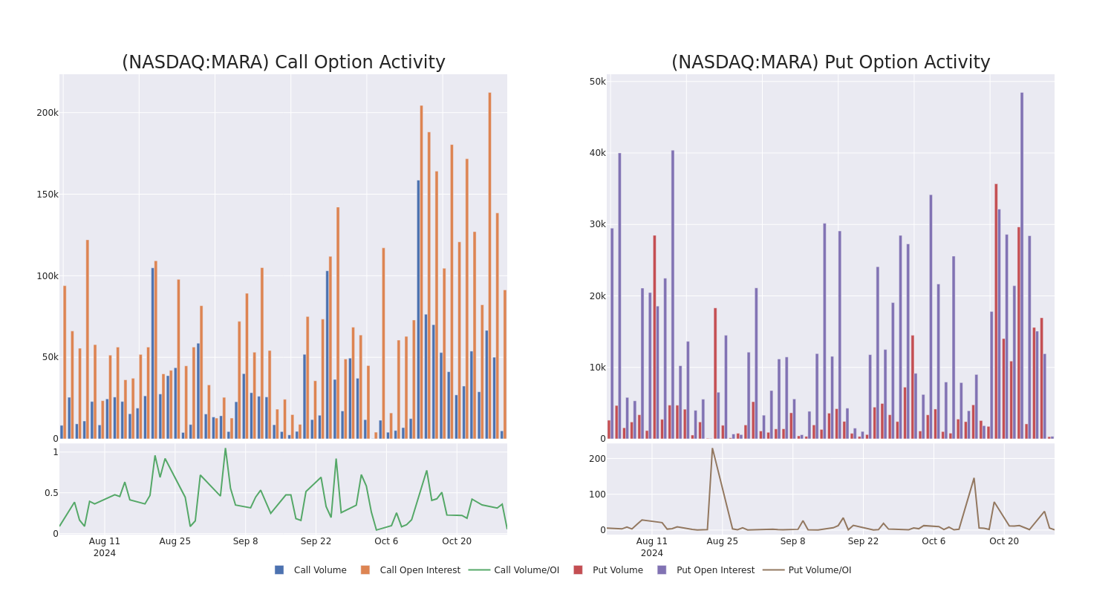
Task: Toggle the Put Volume legend entry
Action: coord(608,570)
